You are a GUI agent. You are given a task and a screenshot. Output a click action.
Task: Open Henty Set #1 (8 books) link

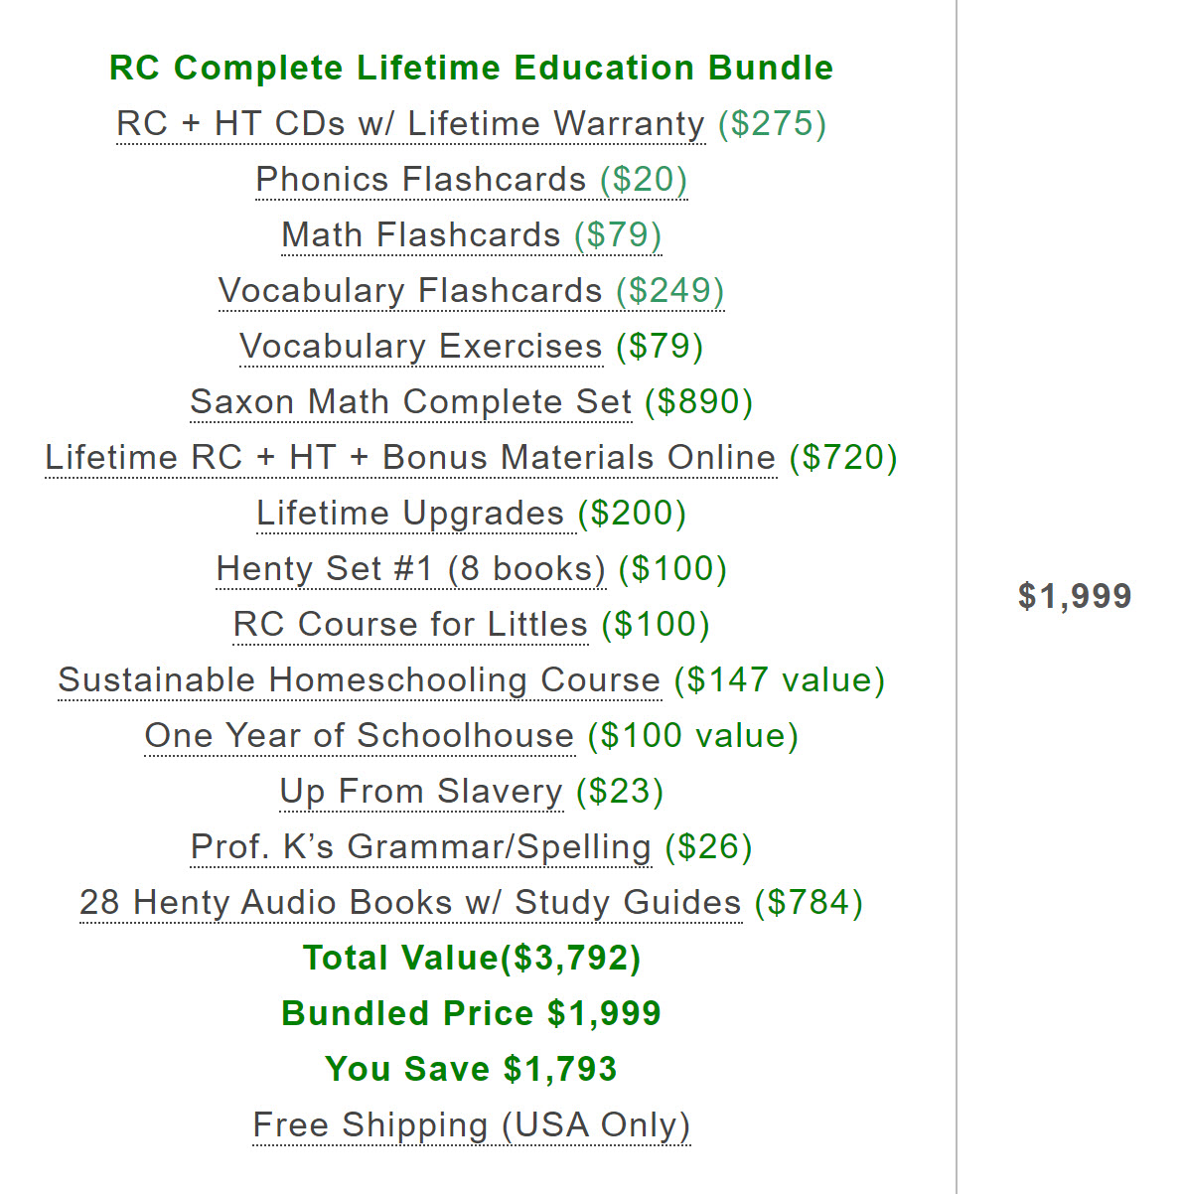click(x=411, y=568)
